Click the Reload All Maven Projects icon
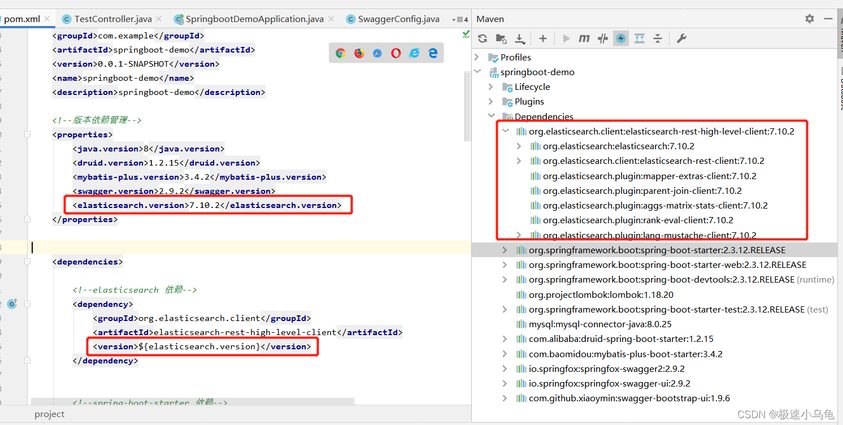 coord(483,38)
